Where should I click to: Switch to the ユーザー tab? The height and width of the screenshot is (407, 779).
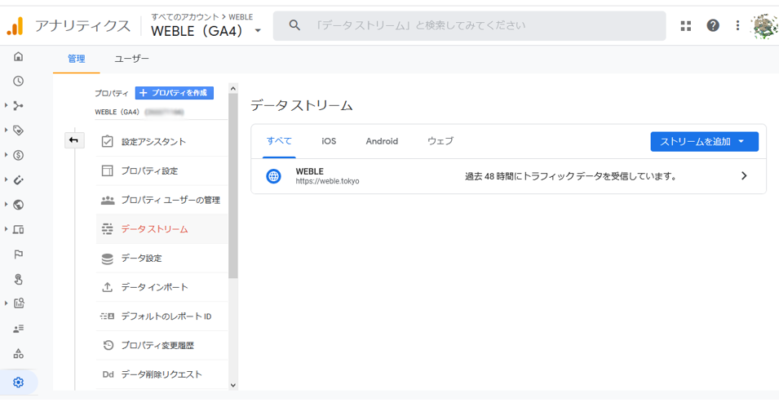(131, 59)
